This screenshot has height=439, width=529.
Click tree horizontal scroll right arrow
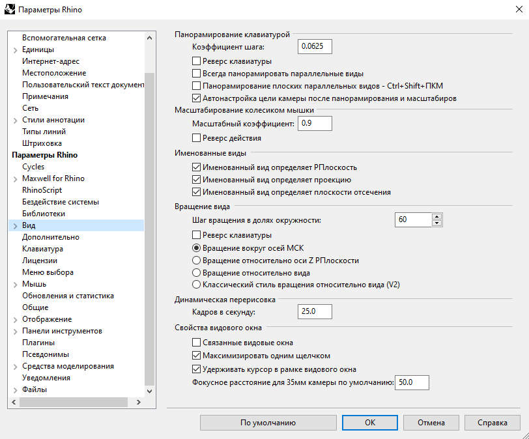(138, 402)
